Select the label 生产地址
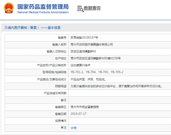This screenshot has height=135, width=171. (61, 58)
